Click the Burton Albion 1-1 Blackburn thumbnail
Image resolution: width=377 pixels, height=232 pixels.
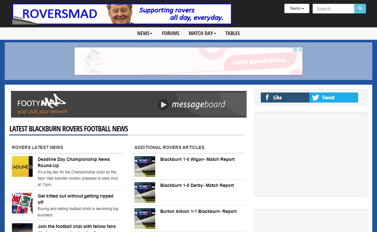pos(145,219)
